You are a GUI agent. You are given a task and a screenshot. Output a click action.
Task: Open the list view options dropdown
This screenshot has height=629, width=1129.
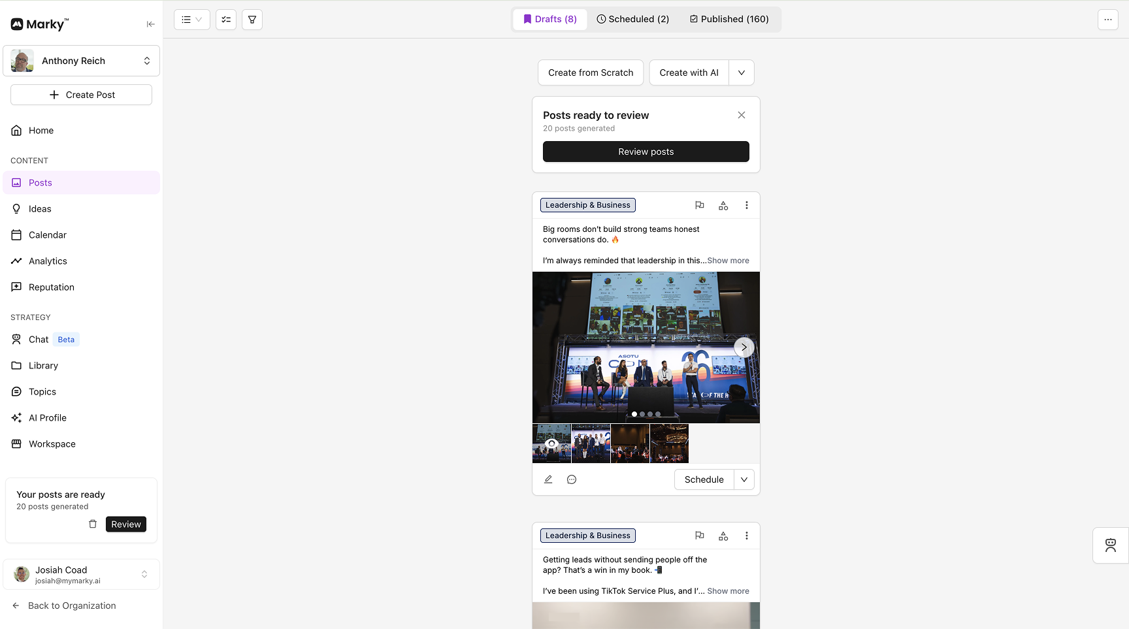(192, 20)
